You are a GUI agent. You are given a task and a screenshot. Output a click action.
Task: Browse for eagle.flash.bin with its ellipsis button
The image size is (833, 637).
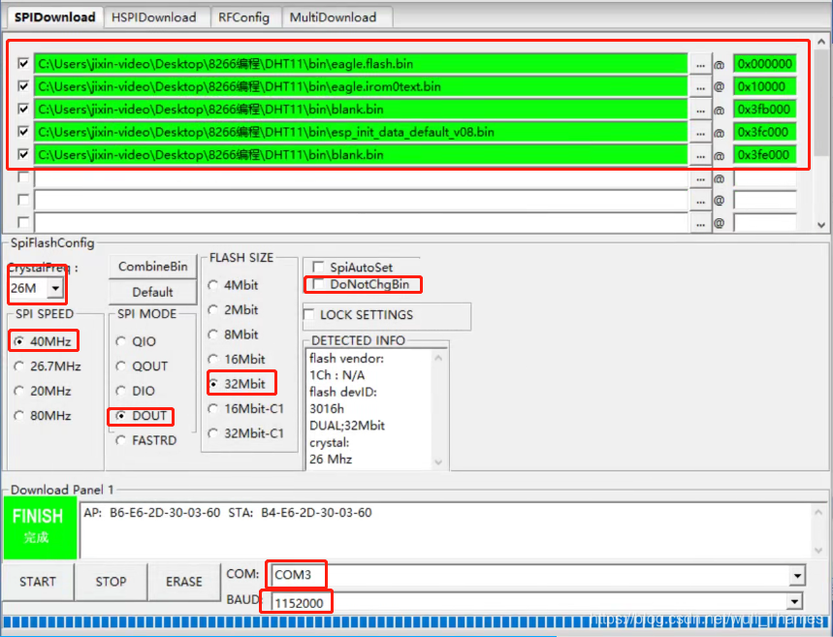[700, 64]
